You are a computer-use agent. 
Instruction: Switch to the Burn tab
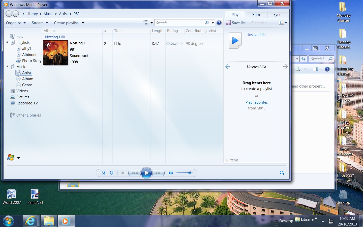256,15
